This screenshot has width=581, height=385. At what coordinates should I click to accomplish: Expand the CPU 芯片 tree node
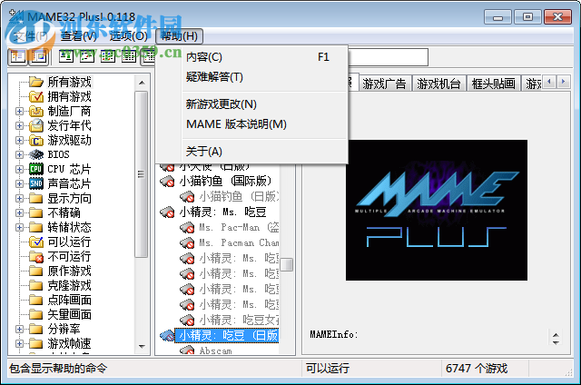pyautogui.click(x=19, y=169)
